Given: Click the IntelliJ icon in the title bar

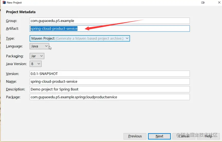Looking at the screenshot, I should [4, 2].
